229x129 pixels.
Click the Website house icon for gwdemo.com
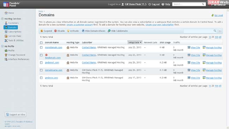(x=68, y=78)
